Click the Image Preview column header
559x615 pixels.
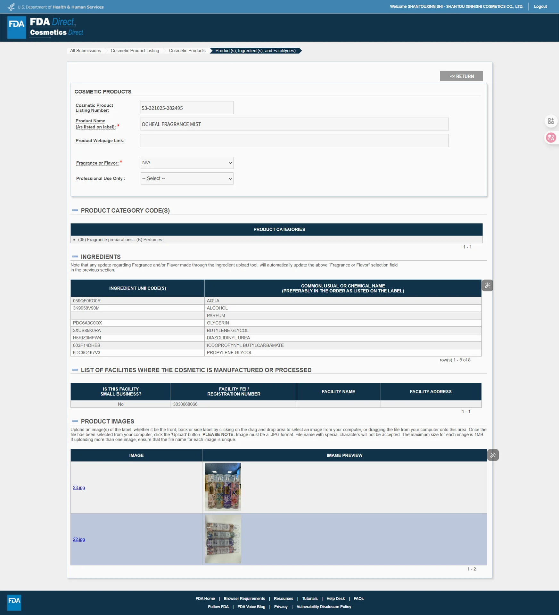tap(344, 455)
